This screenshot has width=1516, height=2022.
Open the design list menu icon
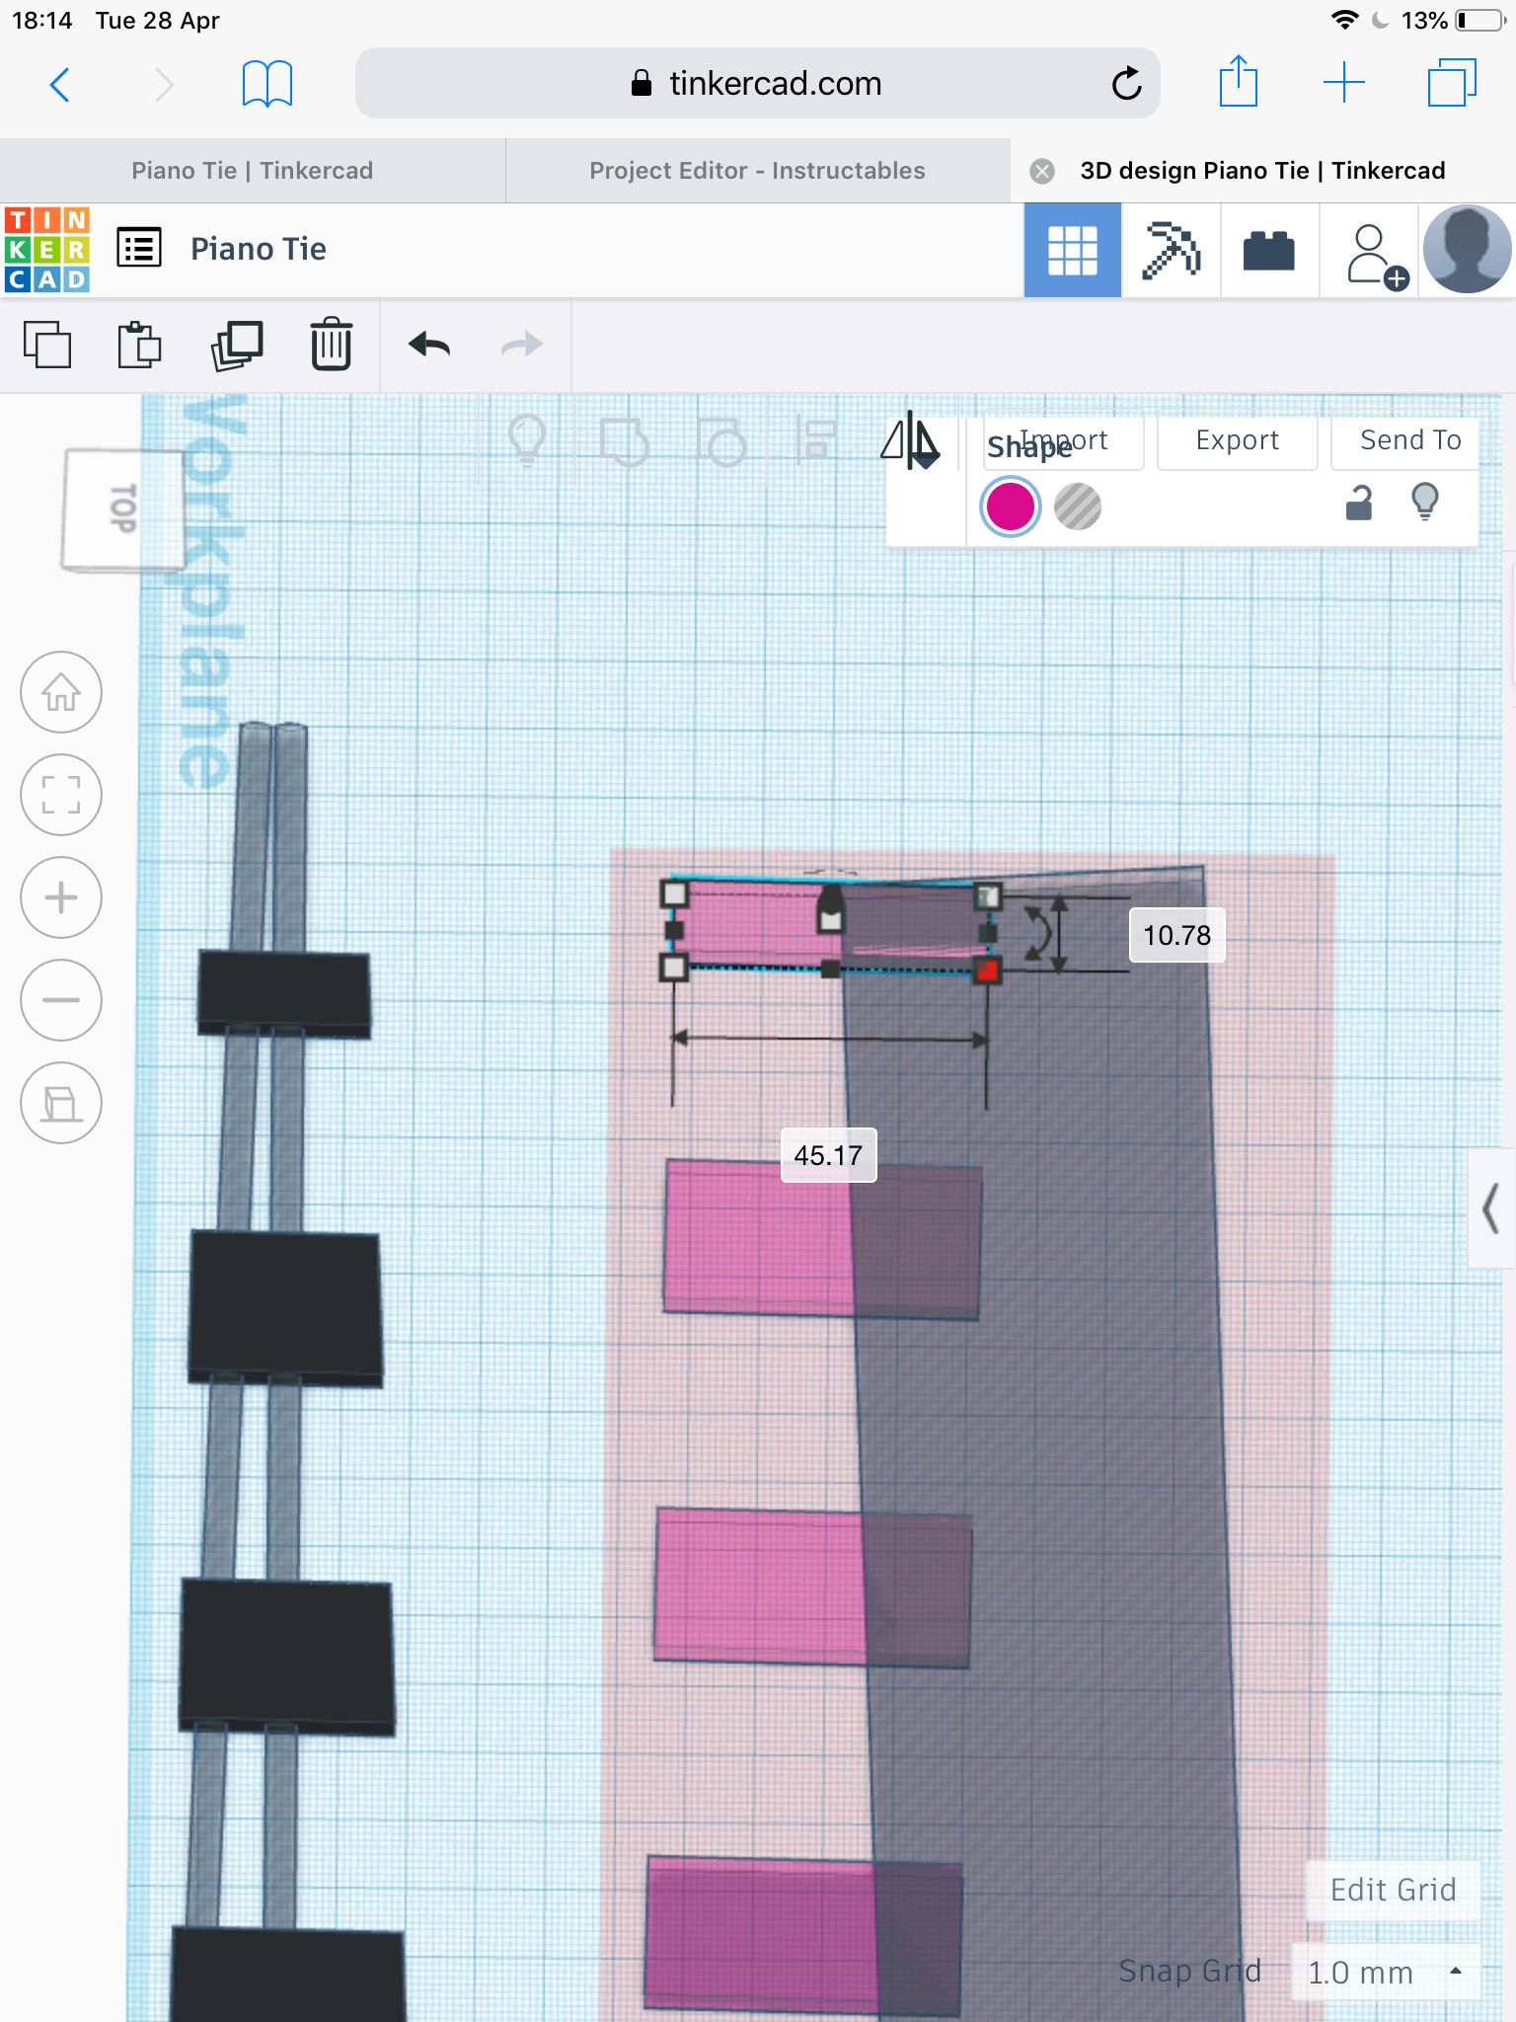pos(139,248)
